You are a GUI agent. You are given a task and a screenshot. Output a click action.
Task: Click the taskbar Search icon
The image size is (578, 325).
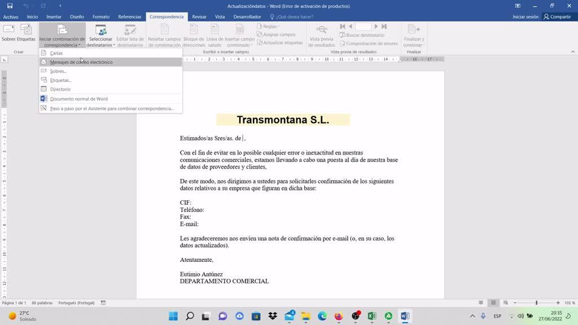coord(190,316)
